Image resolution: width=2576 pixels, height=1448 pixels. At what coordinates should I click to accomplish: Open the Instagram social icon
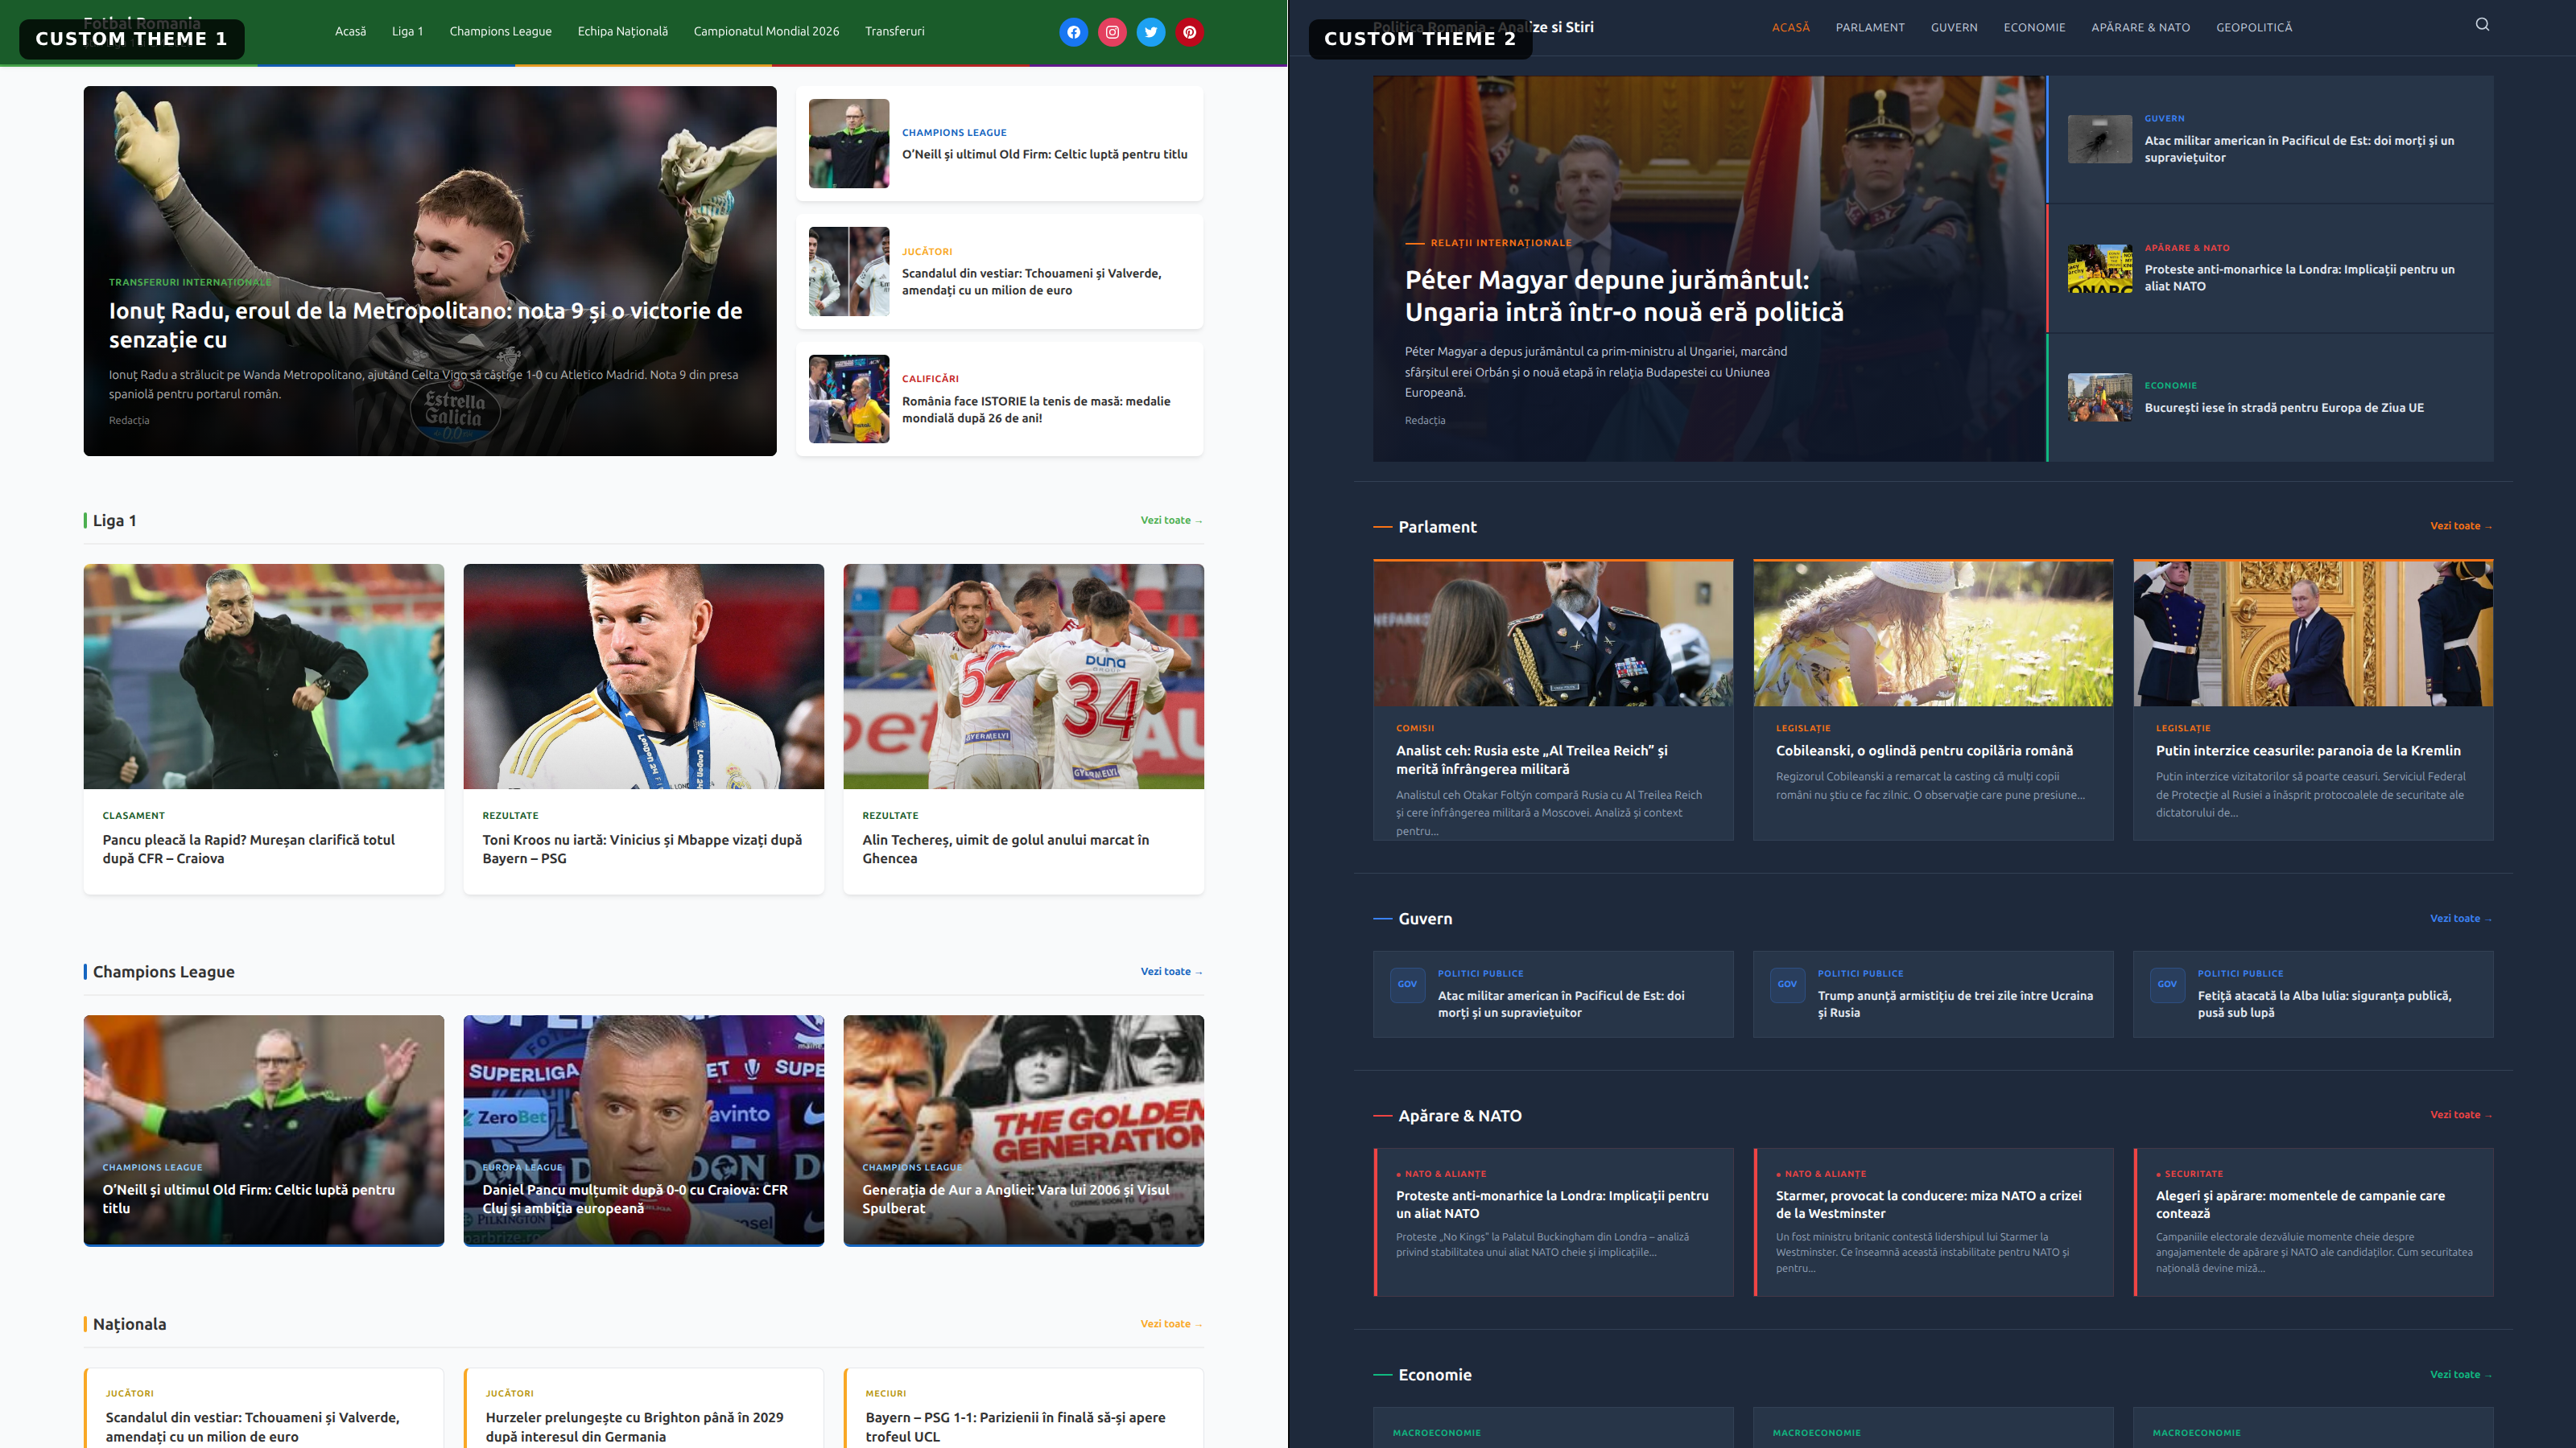tap(1112, 32)
